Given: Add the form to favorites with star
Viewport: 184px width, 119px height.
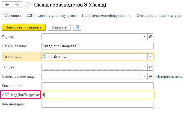Looking at the screenshot, I should 28,5.
